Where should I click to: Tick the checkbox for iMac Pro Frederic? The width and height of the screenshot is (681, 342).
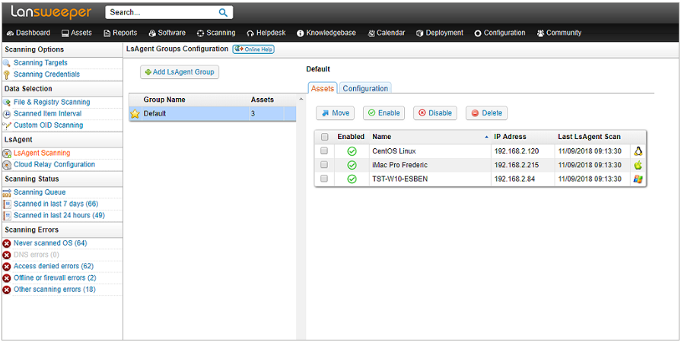point(324,165)
